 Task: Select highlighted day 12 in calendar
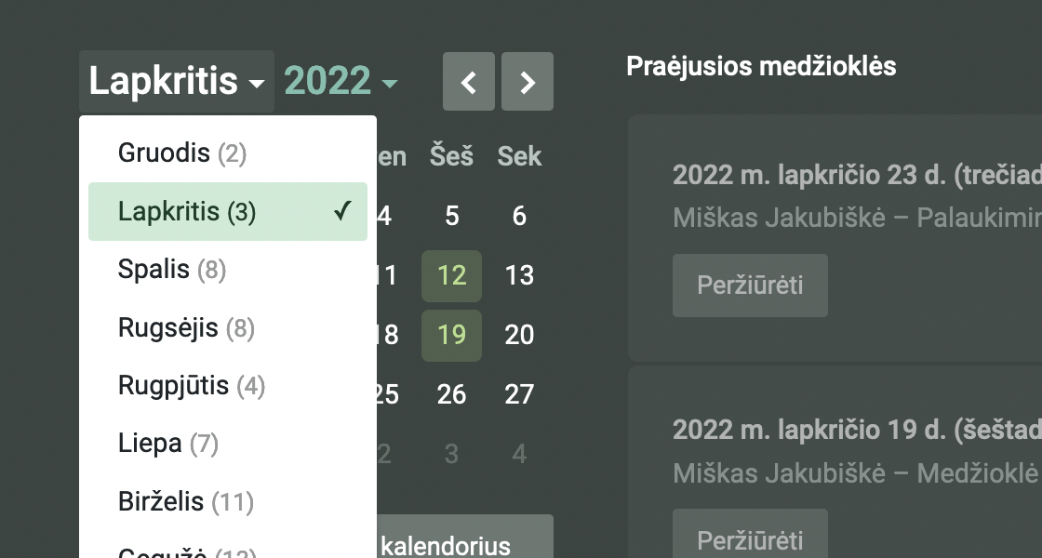[x=451, y=275]
